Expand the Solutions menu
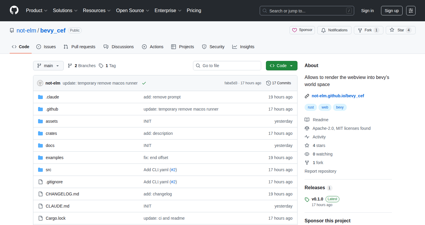This screenshot has height=225, width=425. (65, 10)
